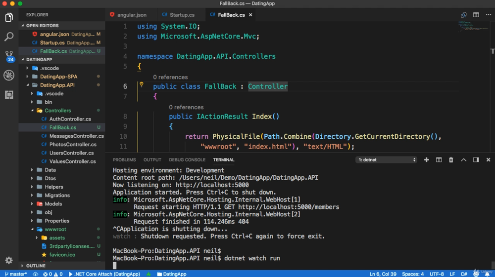Open the Explorer view in activity bar
495x277 pixels.
[x=9, y=17]
